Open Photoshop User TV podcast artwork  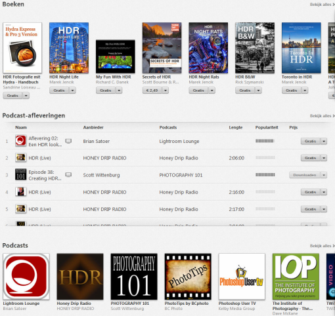coord(242,277)
